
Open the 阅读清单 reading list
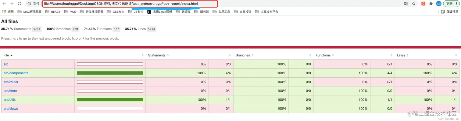coord(450,12)
